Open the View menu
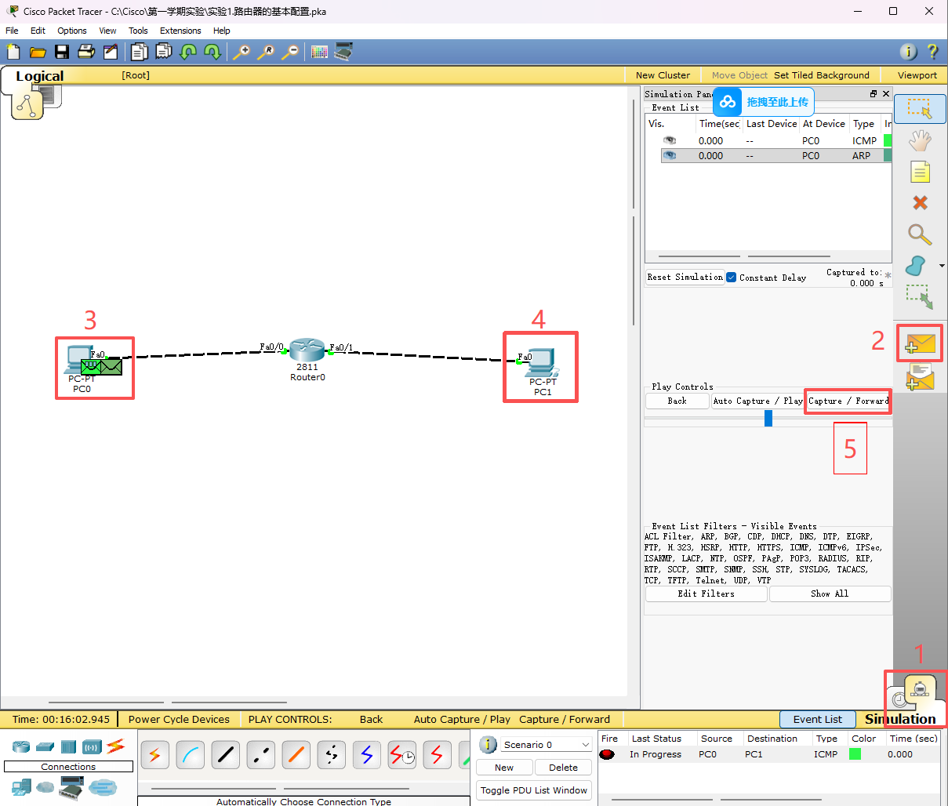 107,31
